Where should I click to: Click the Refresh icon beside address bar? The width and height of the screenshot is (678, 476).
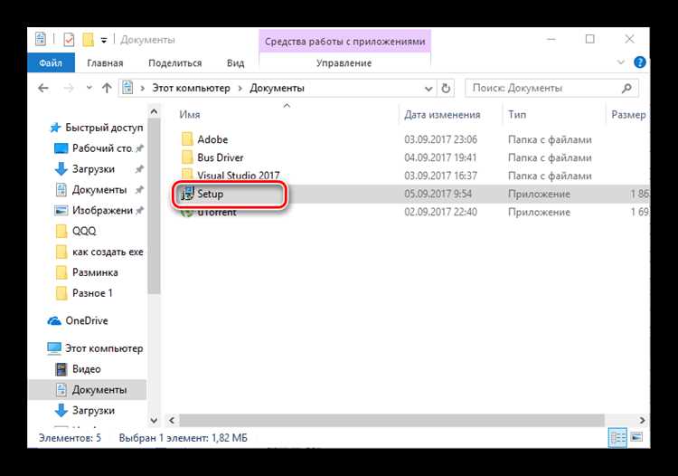pyautogui.click(x=446, y=89)
